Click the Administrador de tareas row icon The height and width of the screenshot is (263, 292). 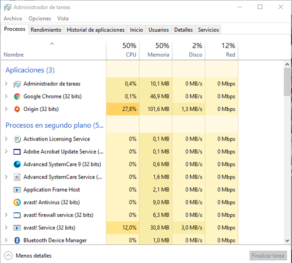point(17,84)
